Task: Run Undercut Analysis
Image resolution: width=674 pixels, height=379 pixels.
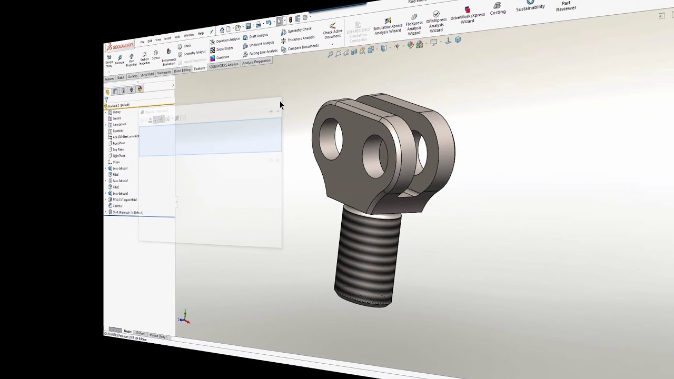Action: pyautogui.click(x=259, y=44)
